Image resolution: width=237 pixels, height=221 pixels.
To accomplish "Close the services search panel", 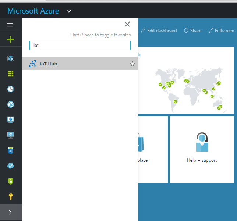I will (x=127, y=24).
